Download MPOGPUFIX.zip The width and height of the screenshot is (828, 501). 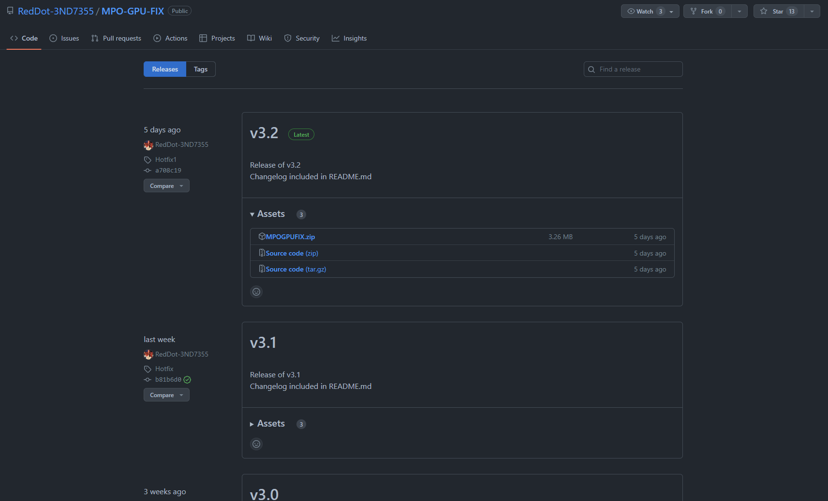click(290, 237)
